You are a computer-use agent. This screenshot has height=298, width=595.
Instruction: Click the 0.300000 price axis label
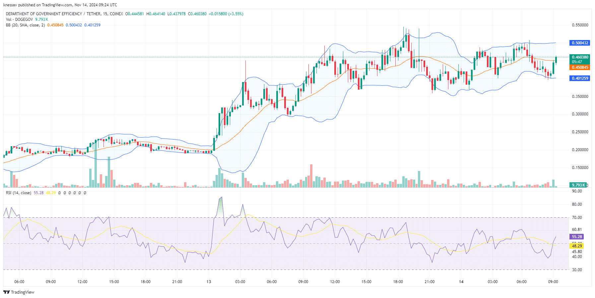click(x=580, y=114)
